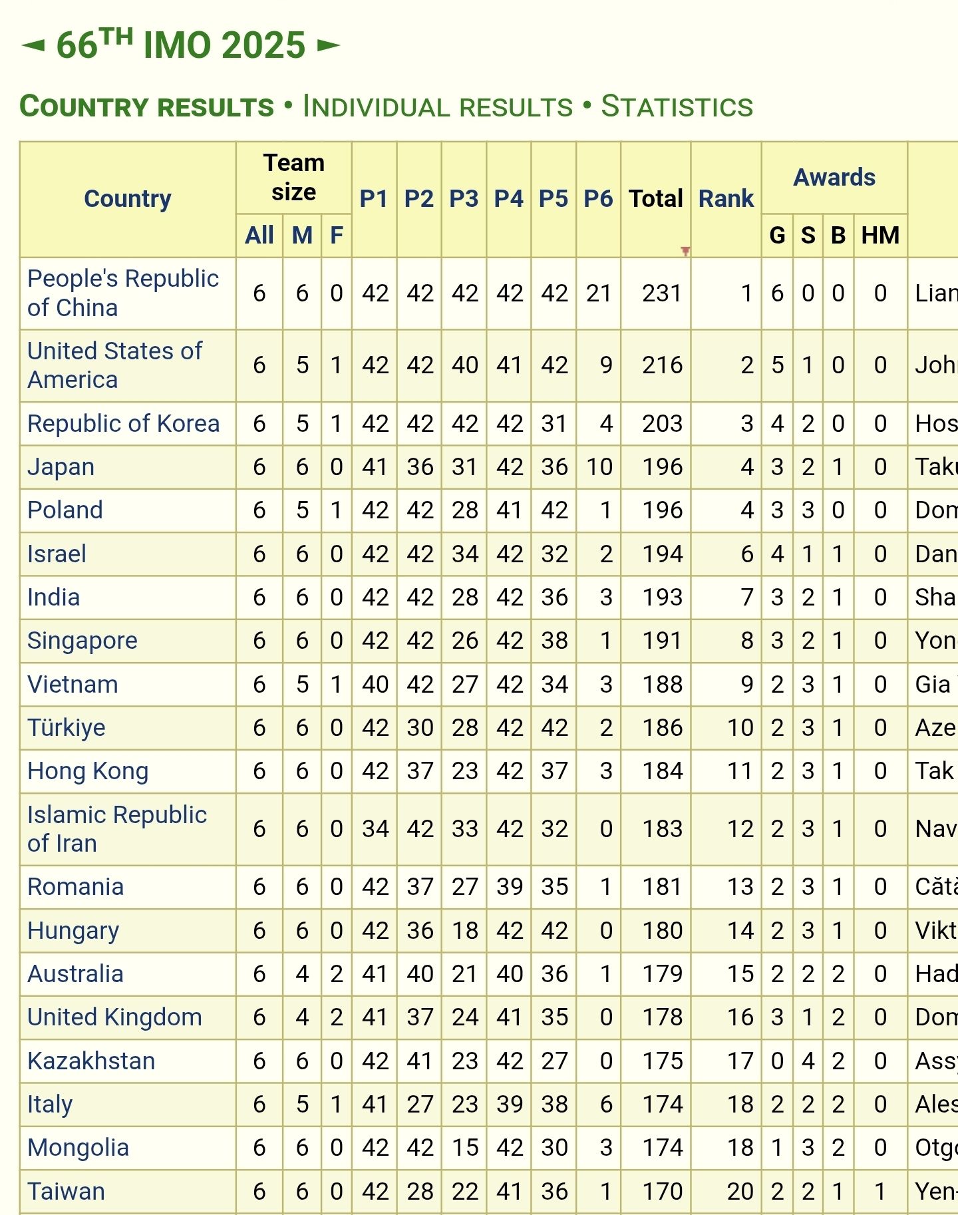The width and height of the screenshot is (958, 1215).
Task: Sort by F team size header
Action: pos(337,236)
